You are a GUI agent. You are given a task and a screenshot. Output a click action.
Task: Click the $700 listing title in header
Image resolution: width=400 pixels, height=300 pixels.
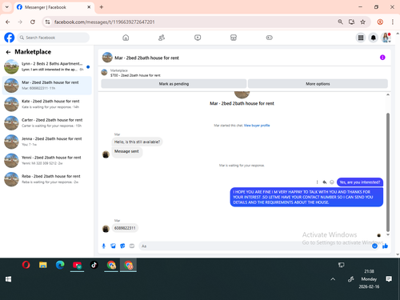(135, 75)
